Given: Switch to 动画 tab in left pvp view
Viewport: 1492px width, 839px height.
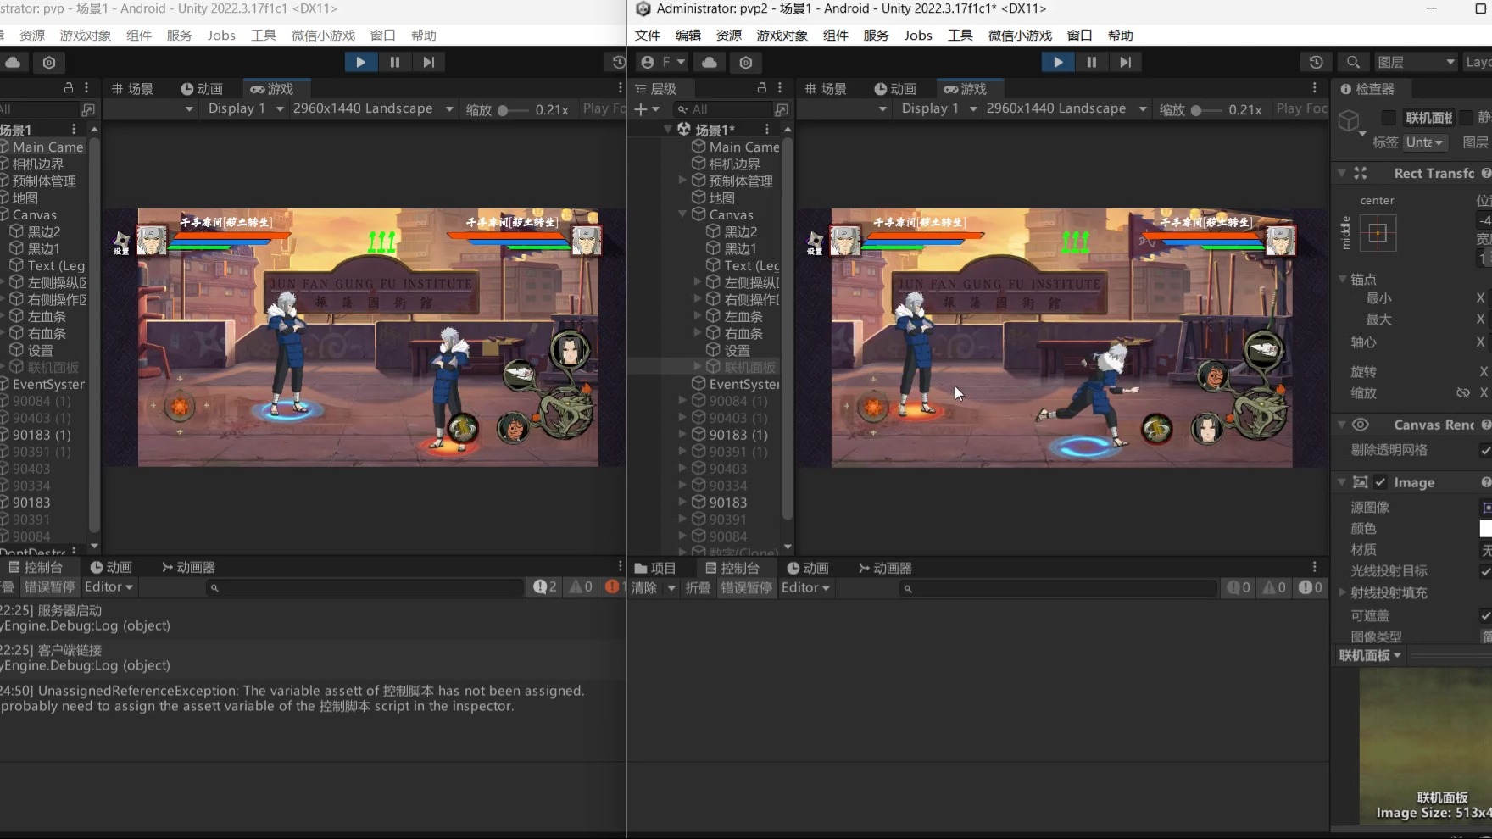Looking at the screenshot, I should click(202, 89).
